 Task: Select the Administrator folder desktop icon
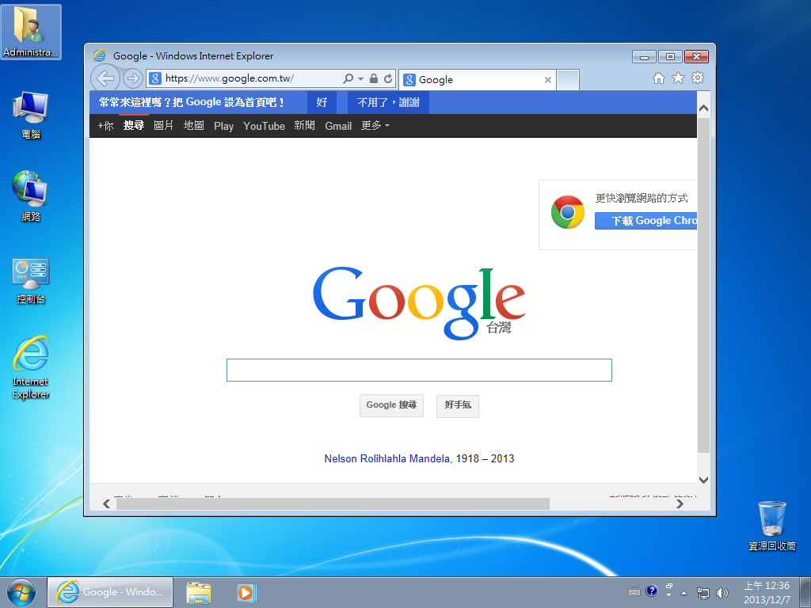click(x=31, y=32)
